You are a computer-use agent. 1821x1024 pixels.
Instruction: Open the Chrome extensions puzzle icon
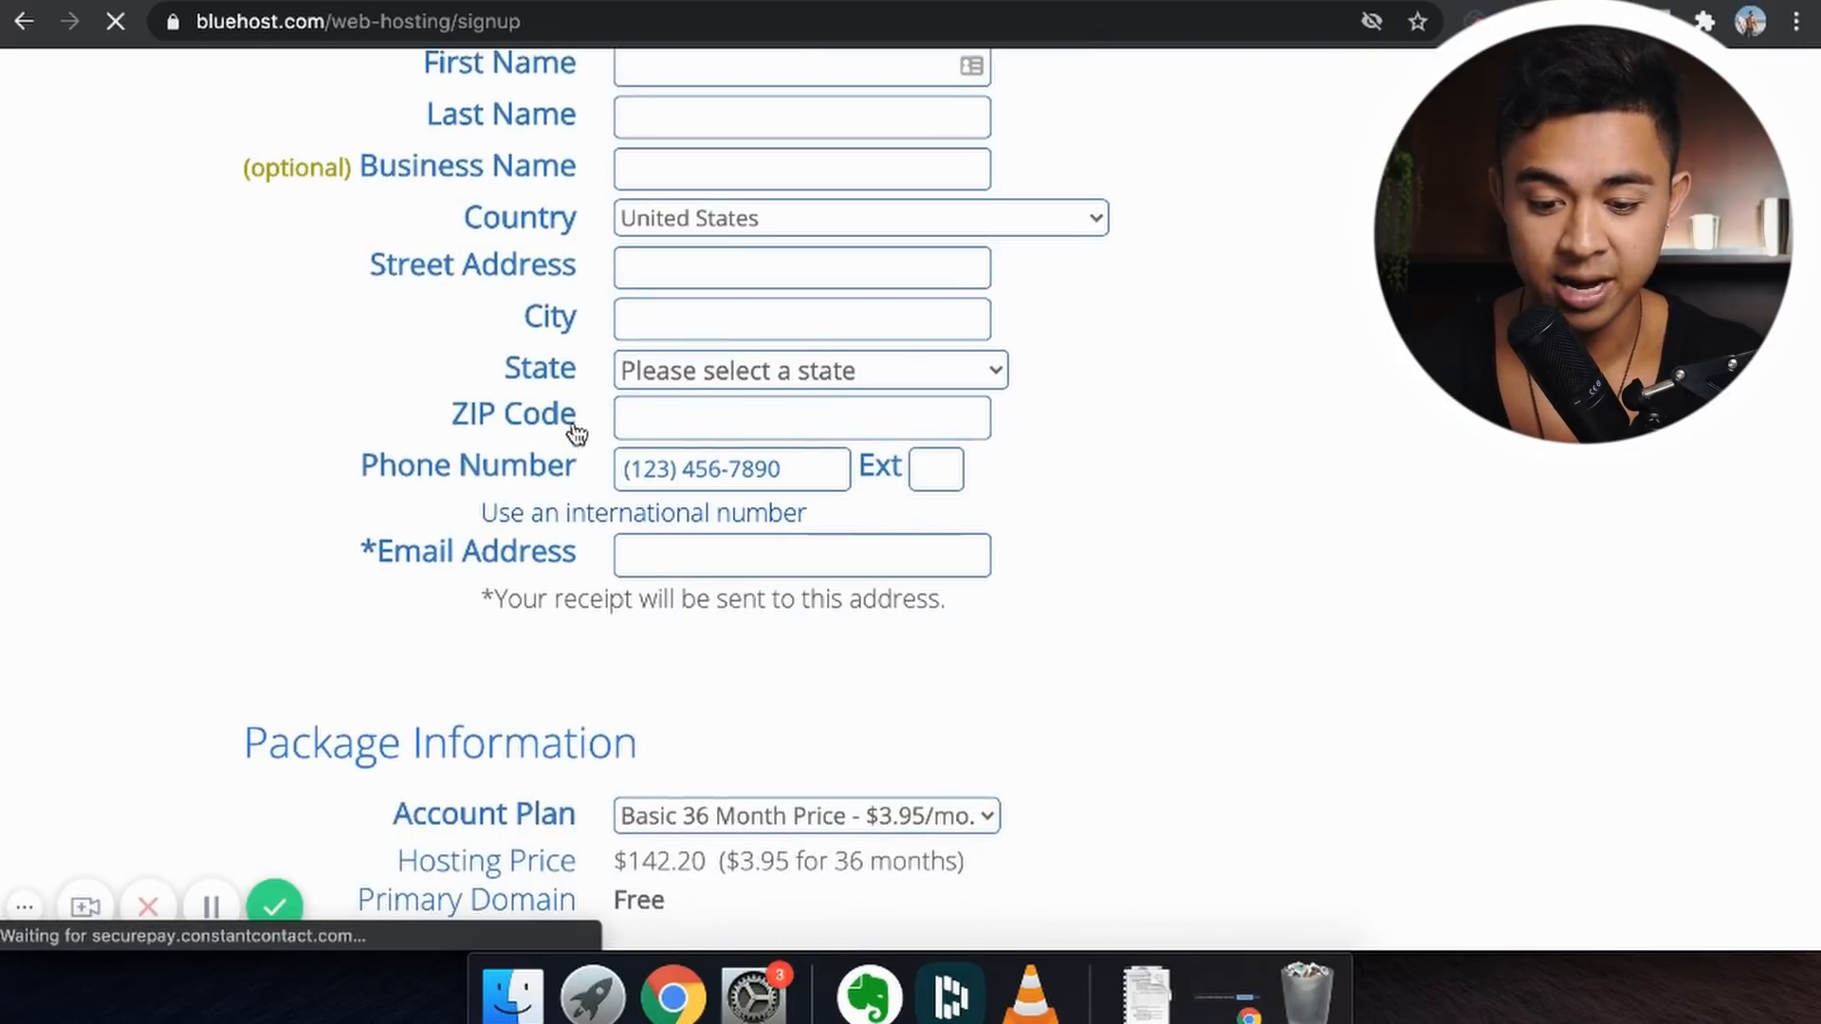(1704, 21)
